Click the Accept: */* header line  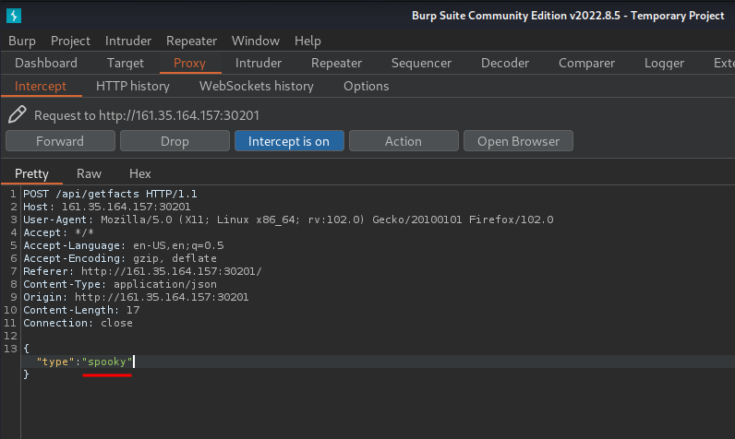tap(58, 232)
